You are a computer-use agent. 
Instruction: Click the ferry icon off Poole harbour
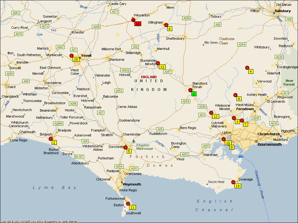click(240, 156)
